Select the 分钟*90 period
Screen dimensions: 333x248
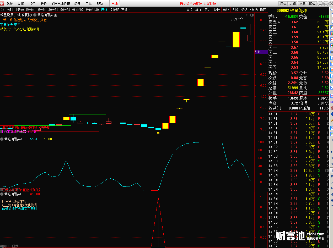[x=78, y=10]
